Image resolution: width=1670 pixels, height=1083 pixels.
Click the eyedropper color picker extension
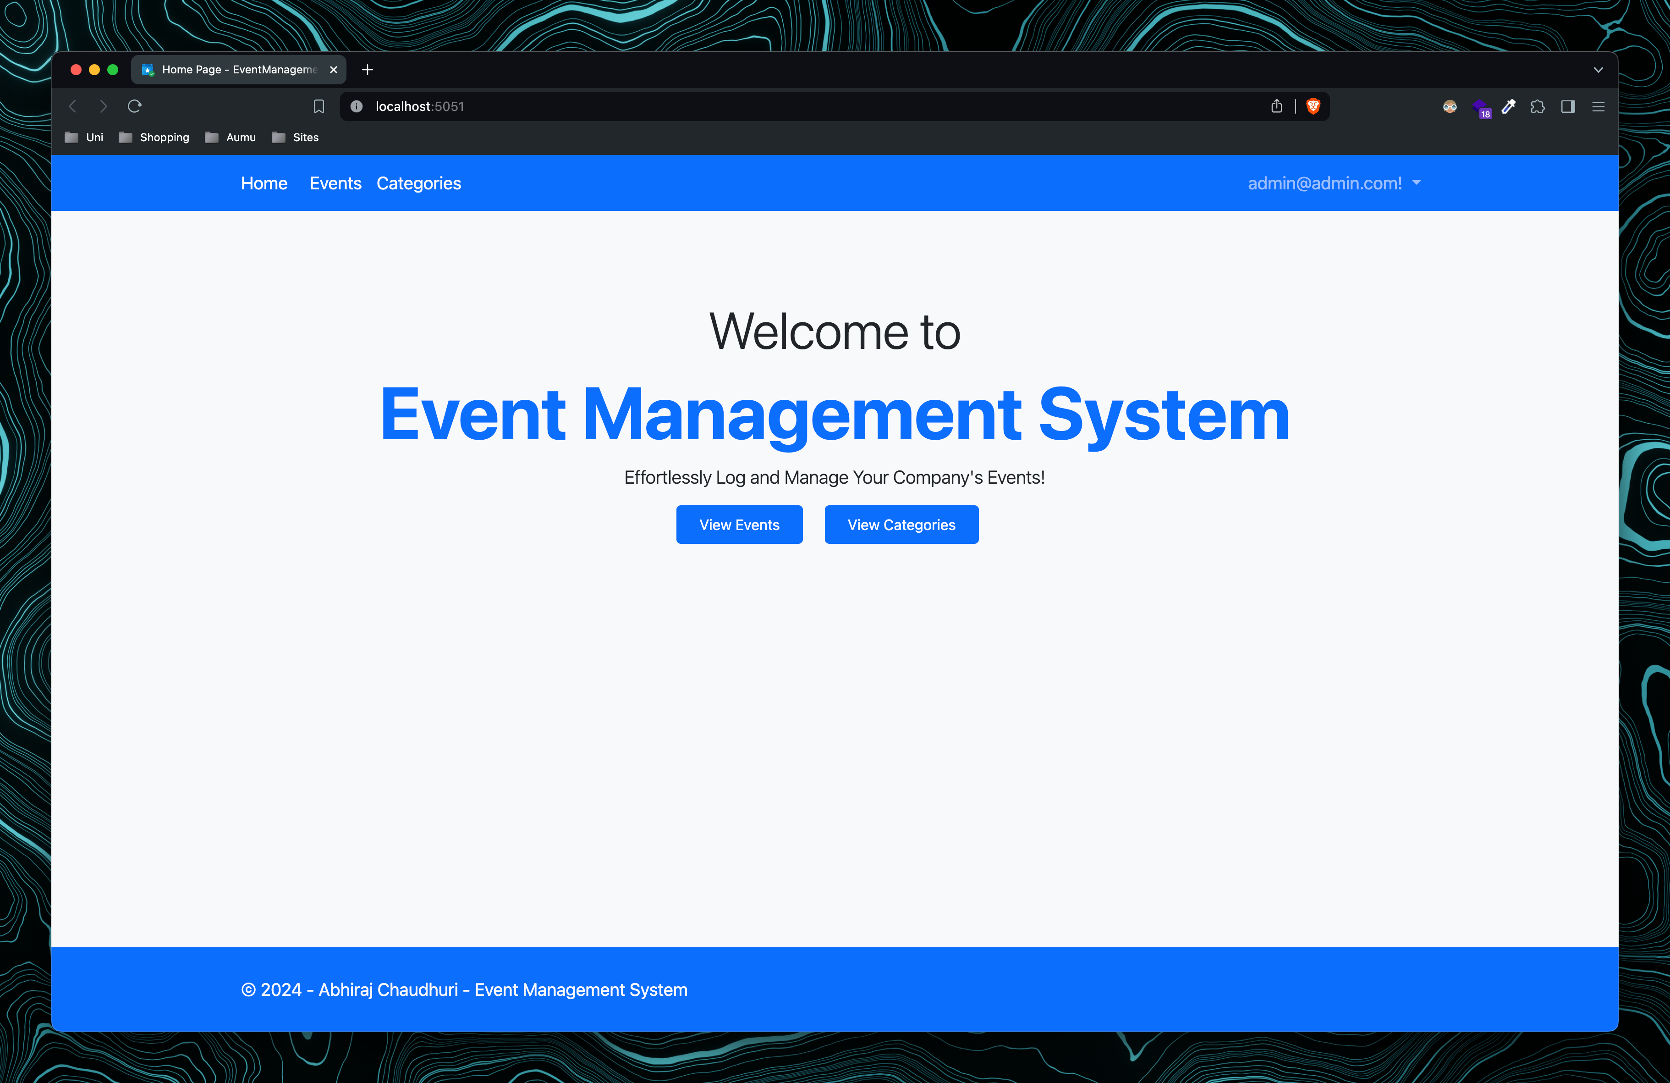[x=1508, y=107]
